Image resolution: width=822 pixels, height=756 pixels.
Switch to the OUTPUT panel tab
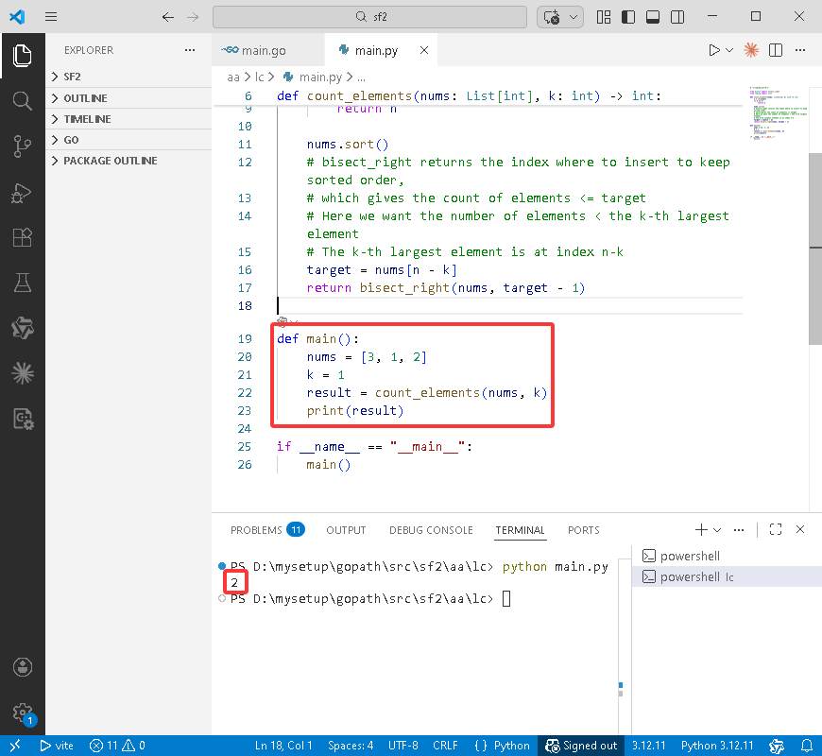click(346, 530)
